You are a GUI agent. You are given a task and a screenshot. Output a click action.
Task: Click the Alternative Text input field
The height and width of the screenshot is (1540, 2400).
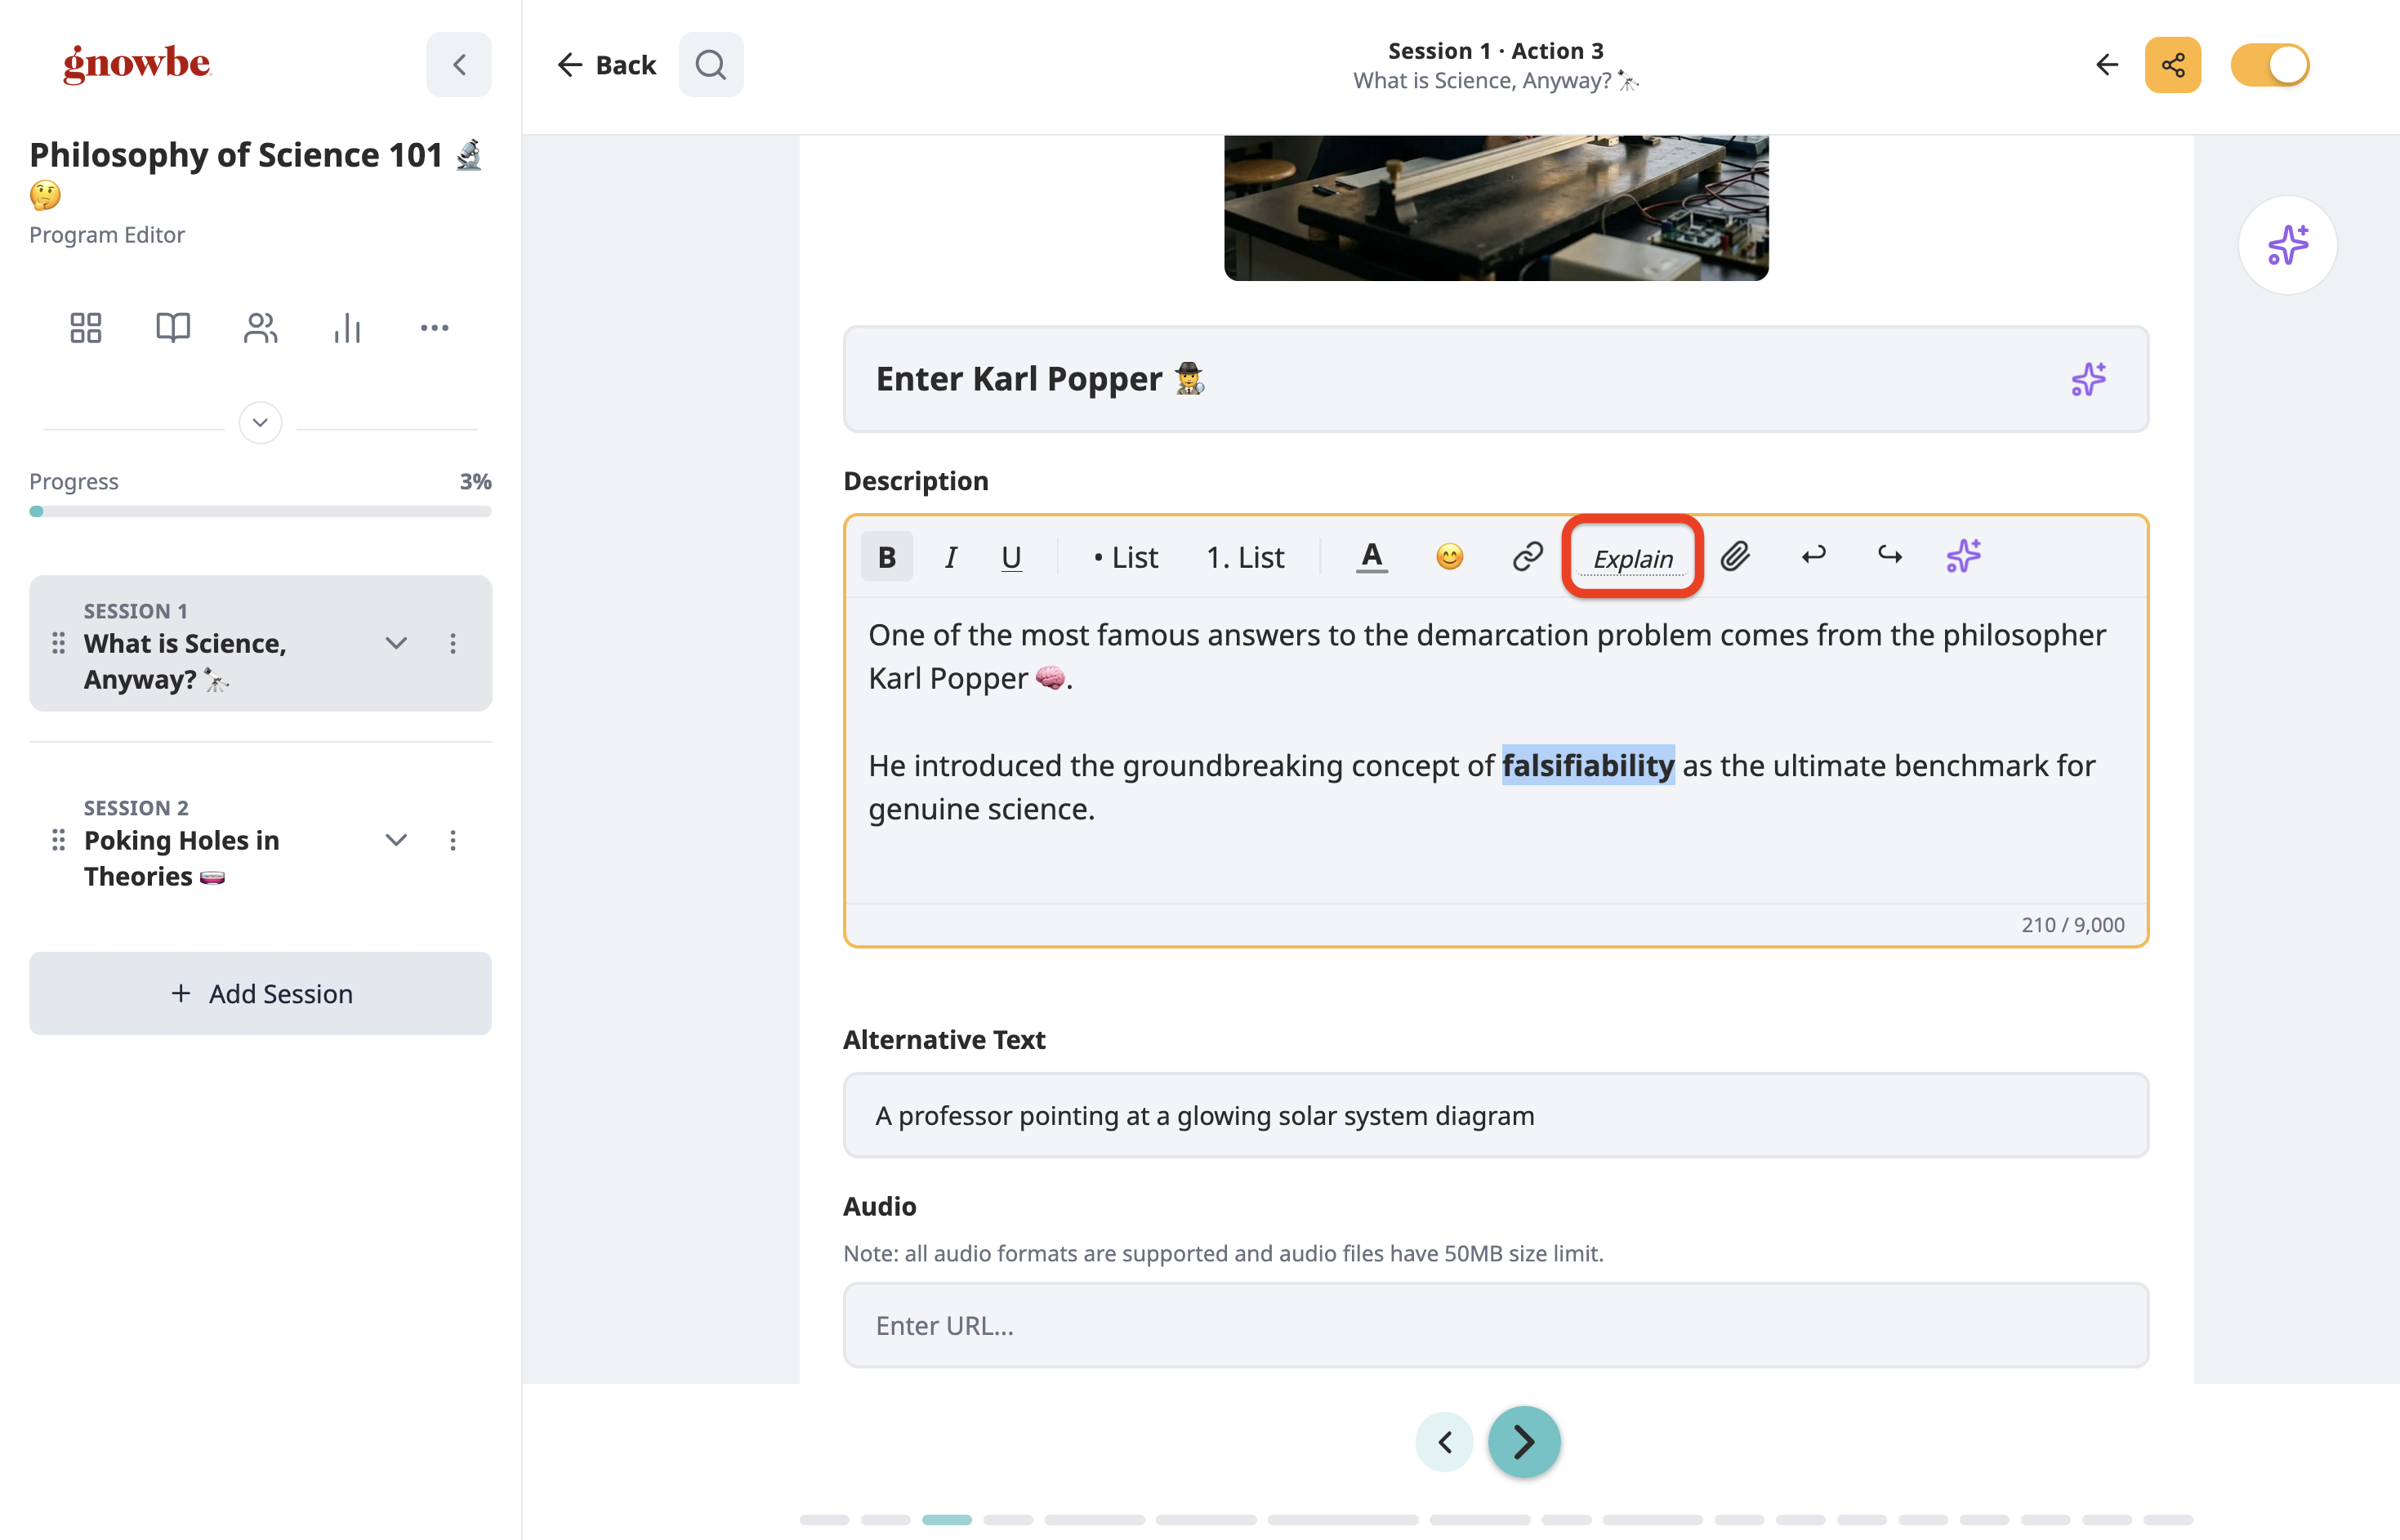tap(1496, 1115)
